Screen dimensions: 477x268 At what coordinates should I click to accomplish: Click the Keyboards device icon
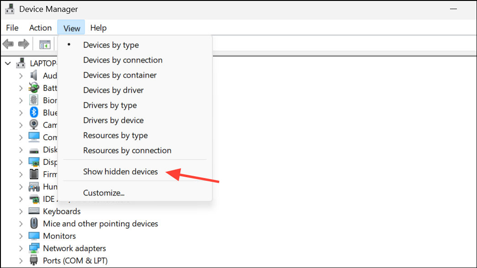pos(34,211)
